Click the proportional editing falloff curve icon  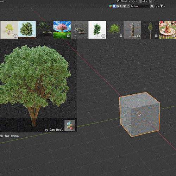(155, 1)
